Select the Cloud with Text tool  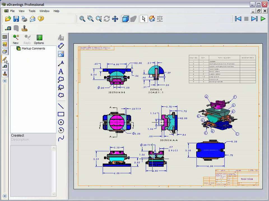point(61,87)
